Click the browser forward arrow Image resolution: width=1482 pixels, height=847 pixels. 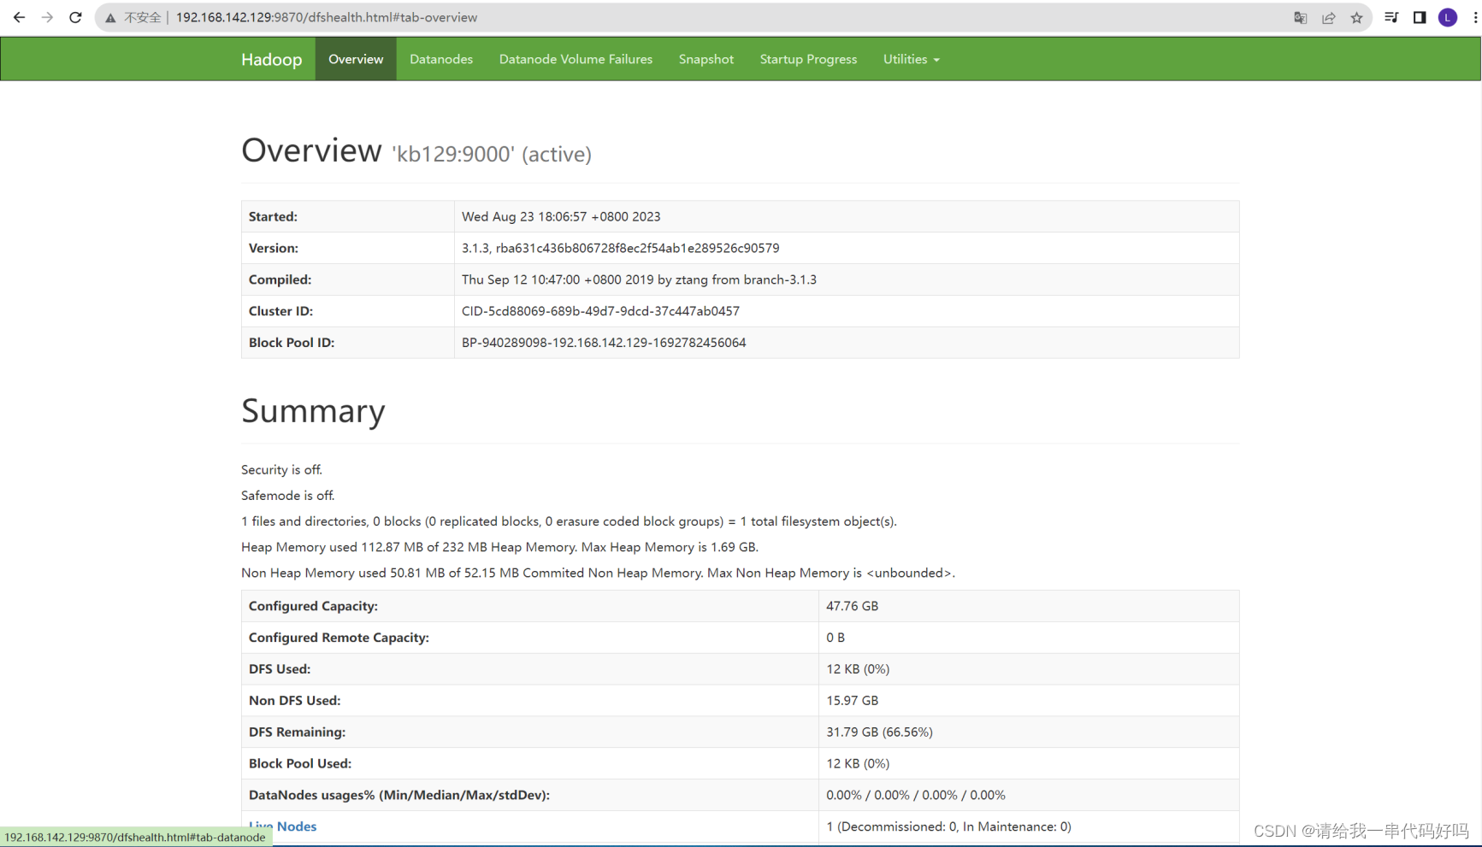click(x=47, y=17)
